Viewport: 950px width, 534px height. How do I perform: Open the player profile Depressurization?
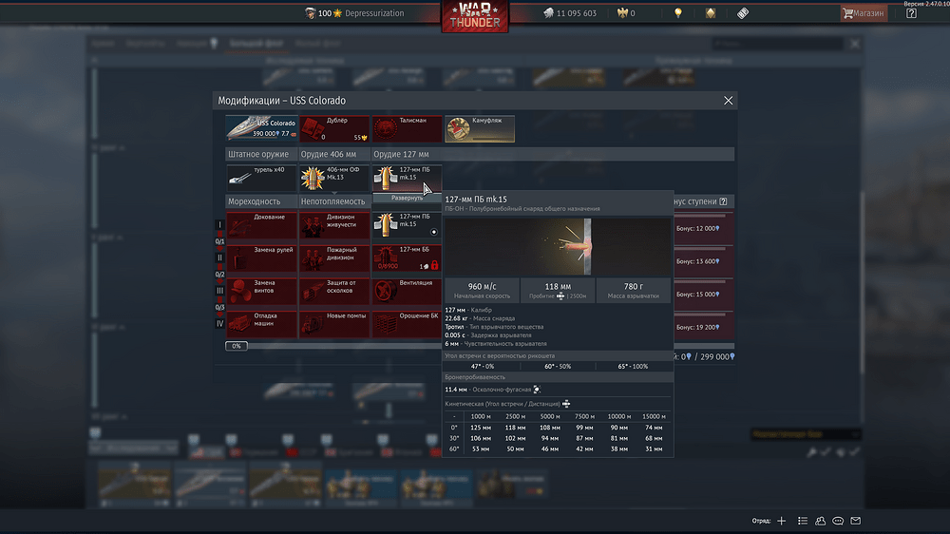(354, 13)
